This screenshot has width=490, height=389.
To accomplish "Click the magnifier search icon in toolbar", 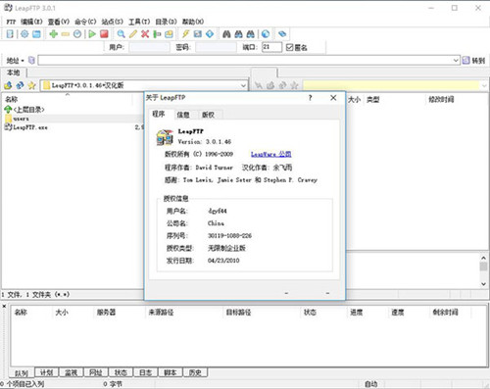I will click(121, 34).
